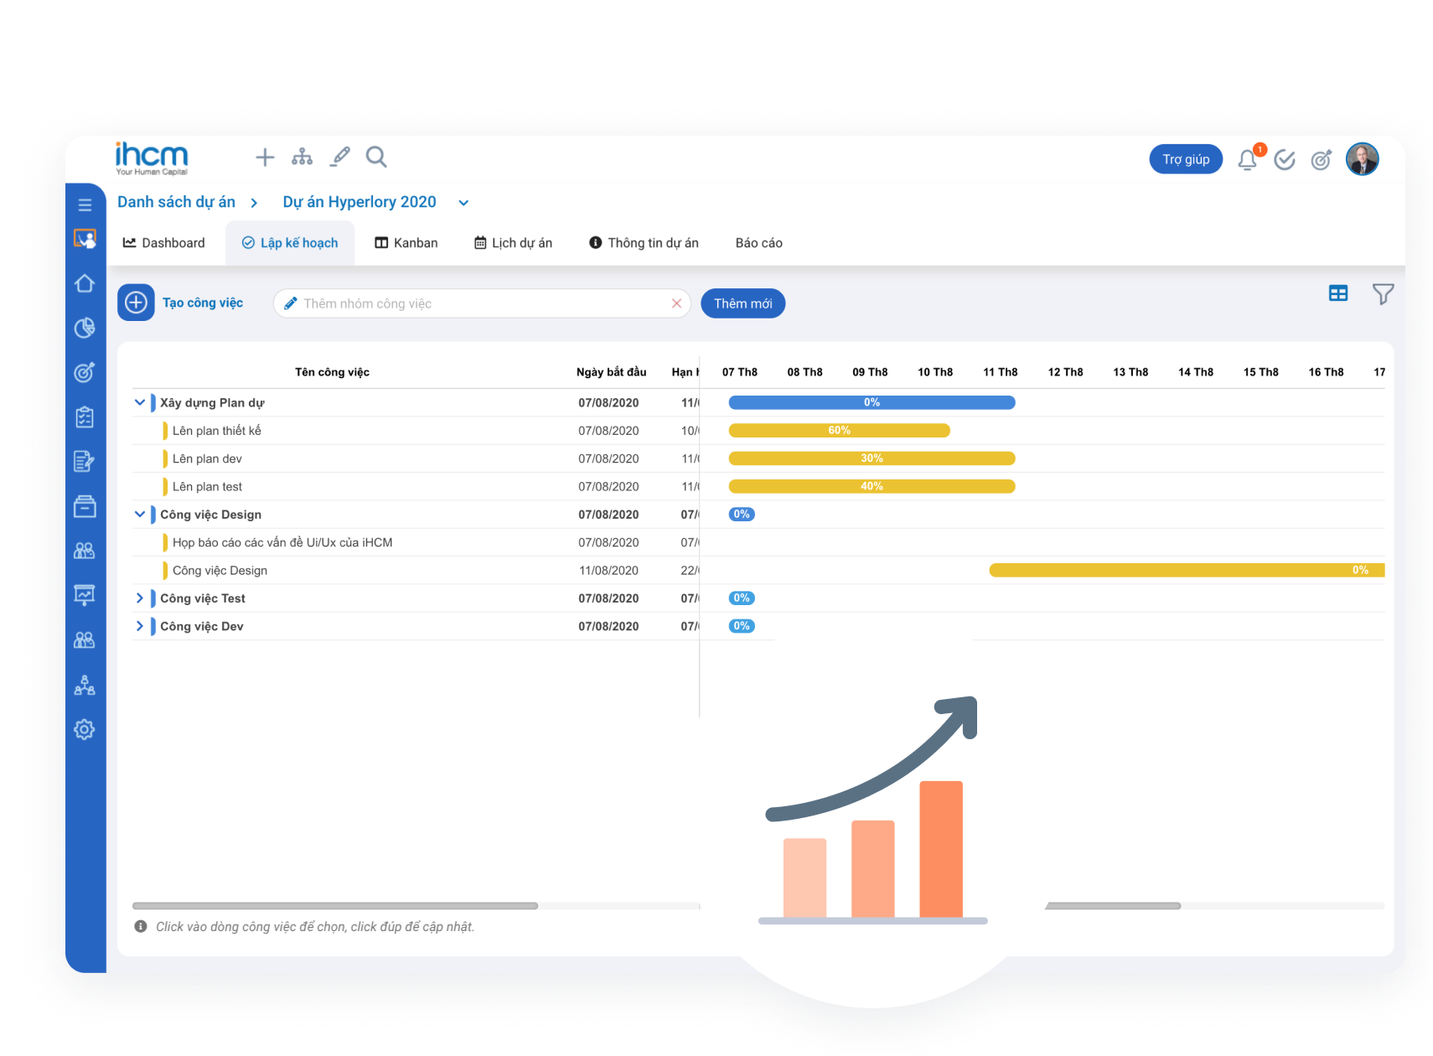
Task: Click the 12 Th8 date column header
Action: [1065, 372]
